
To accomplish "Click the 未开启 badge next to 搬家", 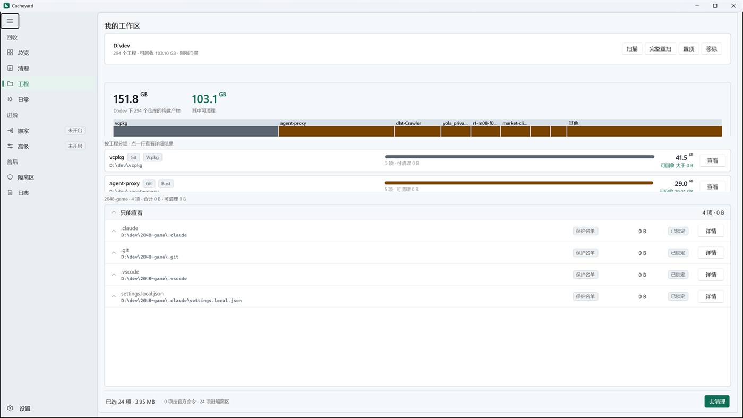I will tap(75, 131).
